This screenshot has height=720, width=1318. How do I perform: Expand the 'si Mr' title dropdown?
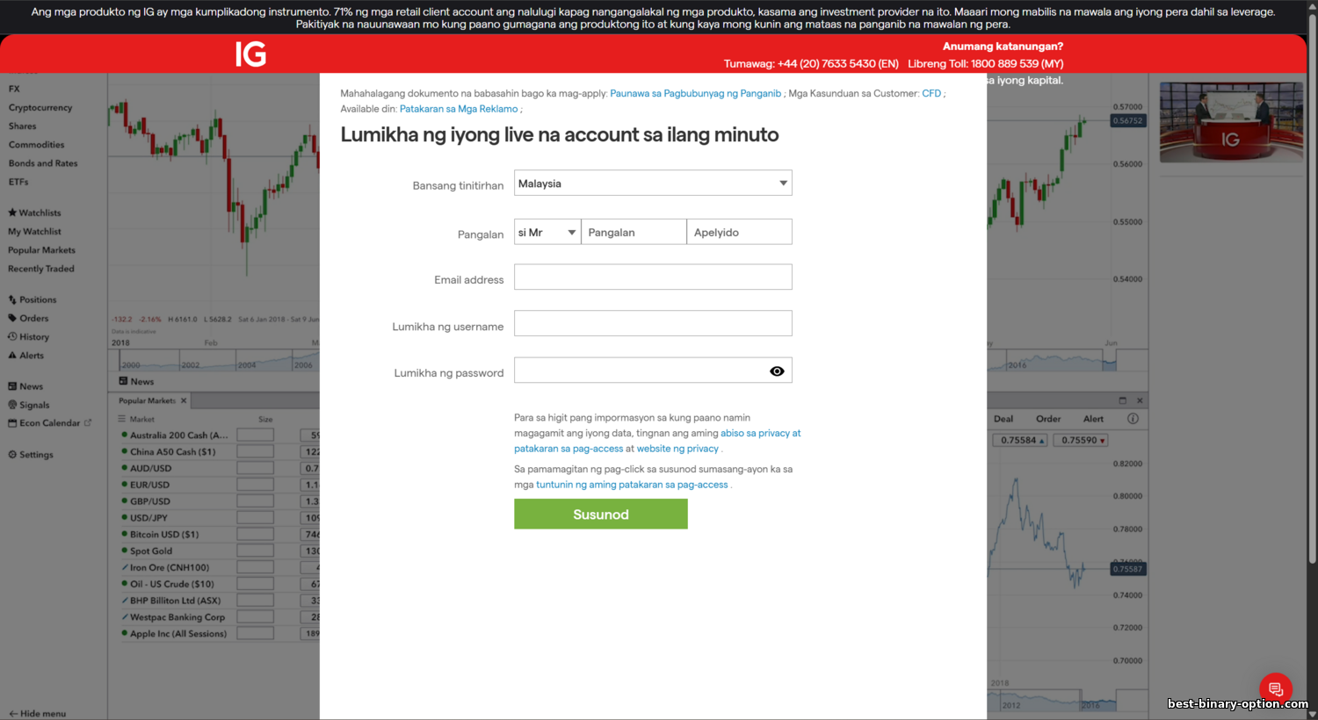tap(547, 233)
